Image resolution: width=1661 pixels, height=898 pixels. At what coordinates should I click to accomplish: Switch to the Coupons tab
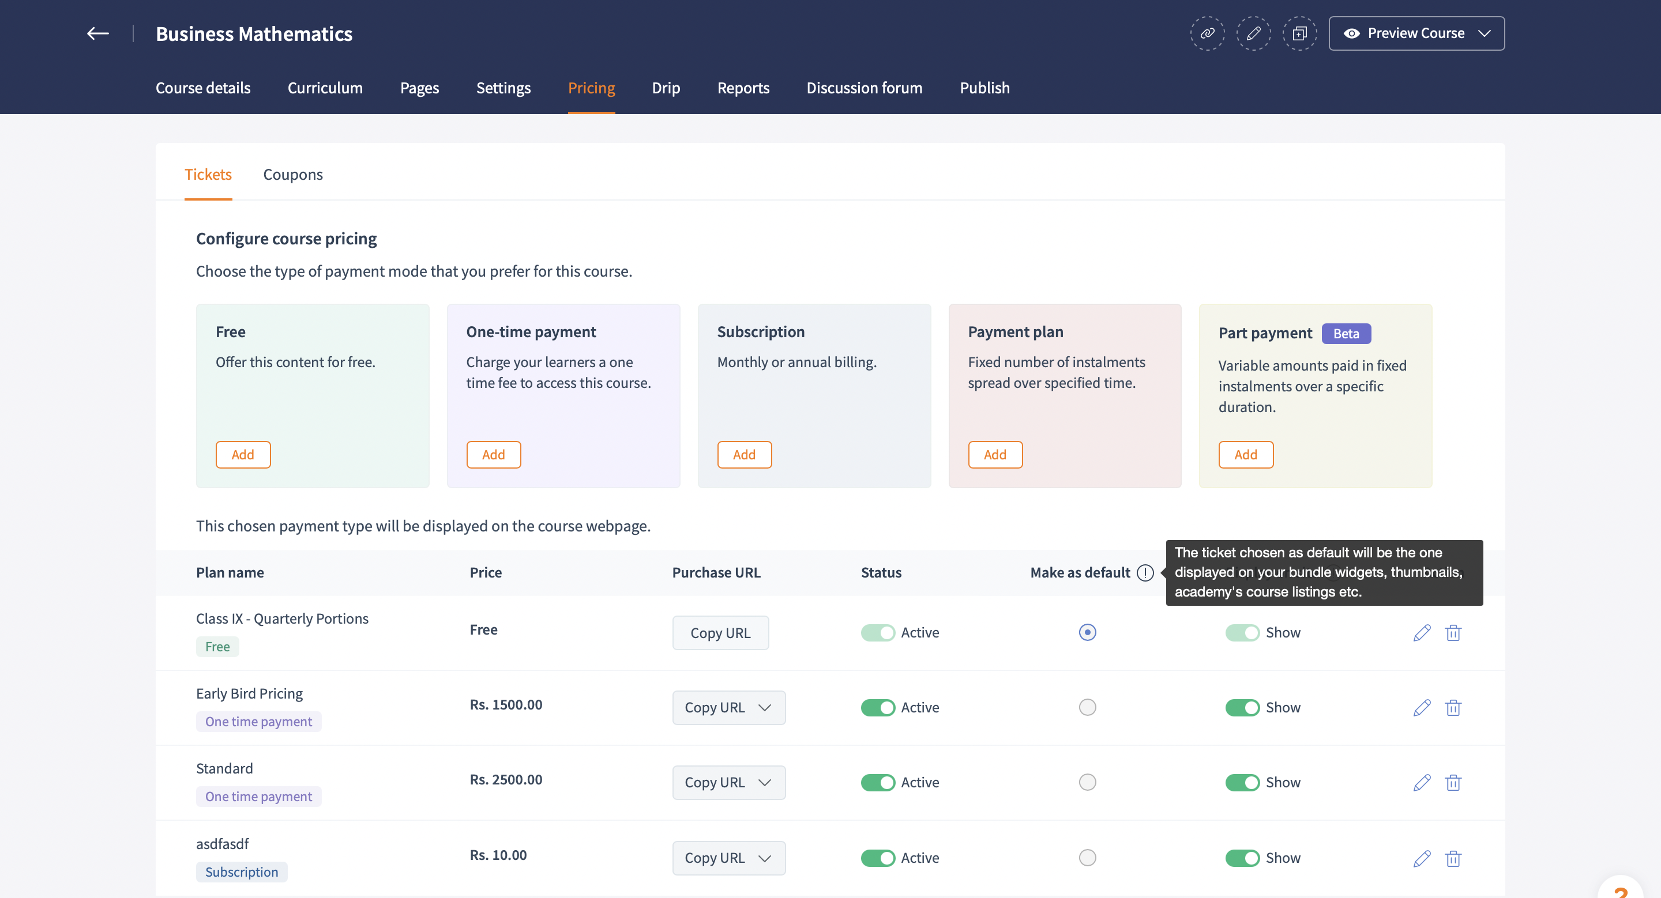[x=293, y=175]
